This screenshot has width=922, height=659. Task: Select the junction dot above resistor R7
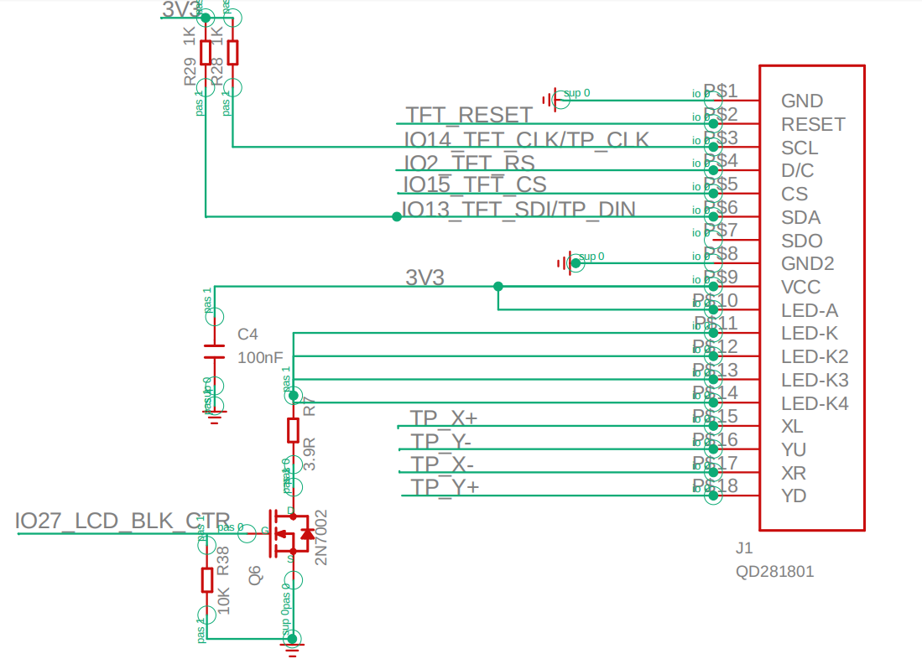coord(294,396)
